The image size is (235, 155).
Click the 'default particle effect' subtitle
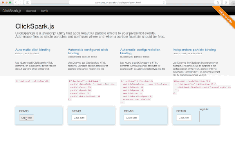27,53
